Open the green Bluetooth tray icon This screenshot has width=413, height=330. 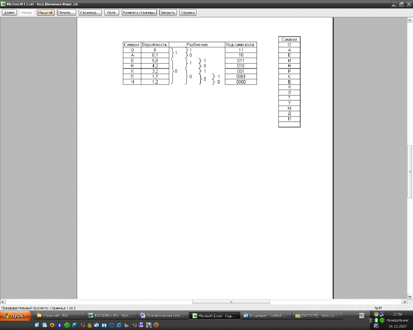[x=376, y=320]
